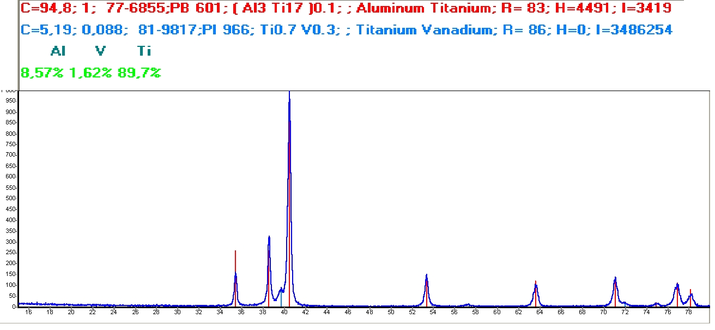Click the Ti element label

(x=144, y=51)
